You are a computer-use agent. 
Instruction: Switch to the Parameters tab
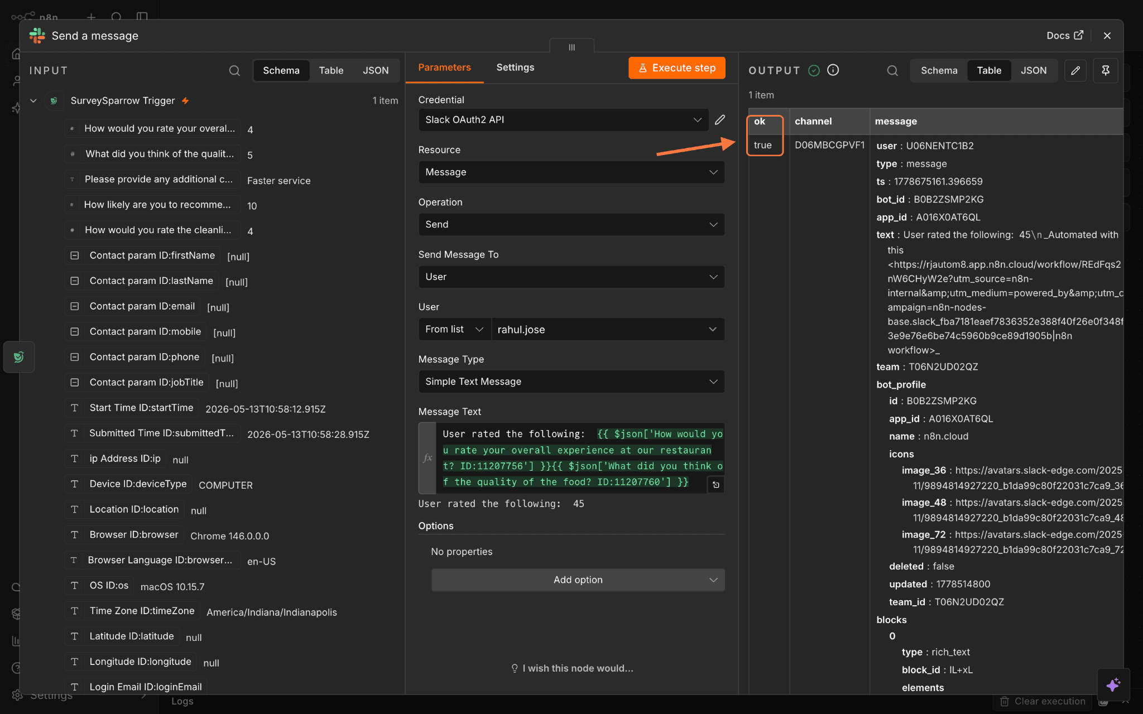click(x=444, y=67)
